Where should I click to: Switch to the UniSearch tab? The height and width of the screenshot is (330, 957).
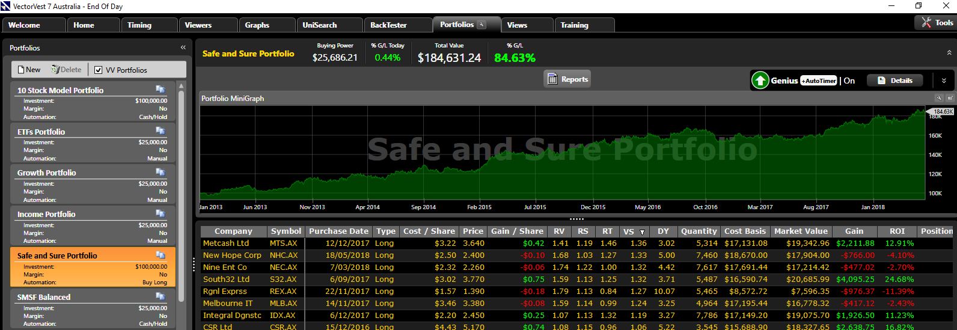click(320, 25)
